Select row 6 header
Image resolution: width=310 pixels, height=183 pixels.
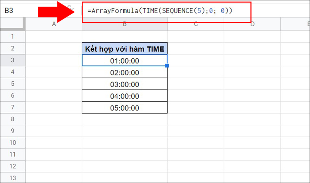click(13, 95)
